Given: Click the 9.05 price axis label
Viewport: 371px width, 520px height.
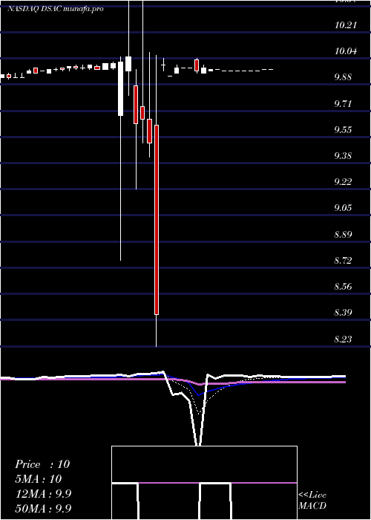Looking at the screenshot, I should [343, 208].
